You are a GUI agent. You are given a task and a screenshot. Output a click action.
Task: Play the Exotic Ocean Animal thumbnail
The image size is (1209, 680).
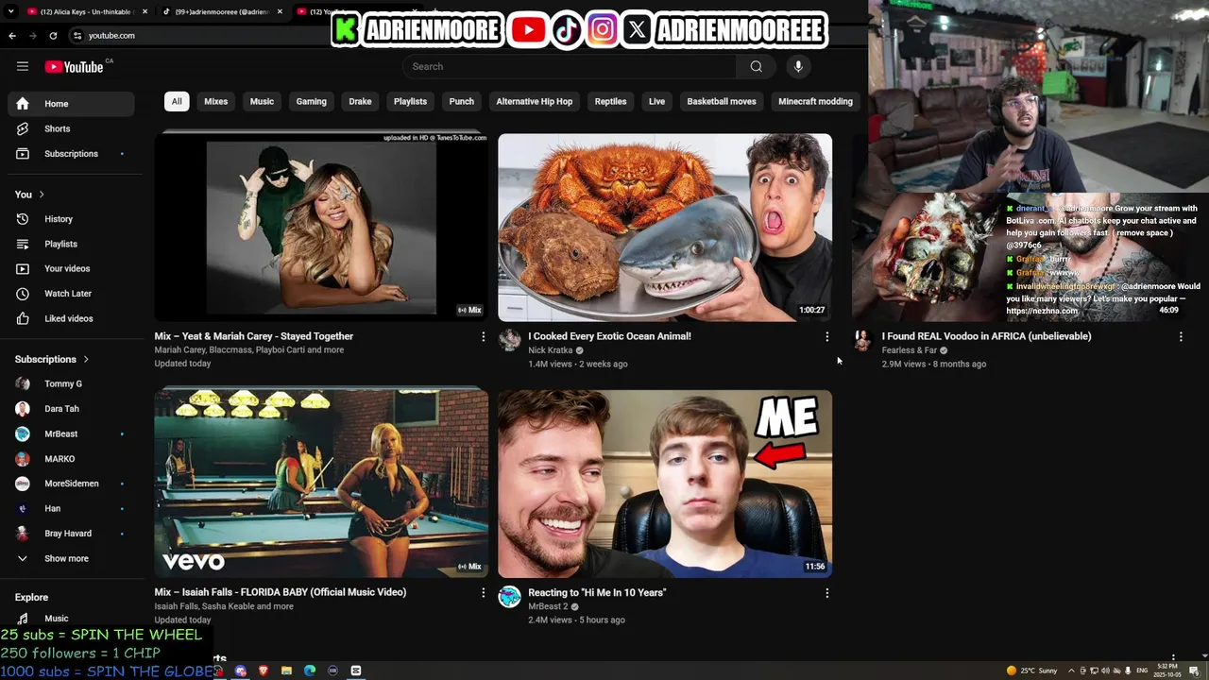665,228
